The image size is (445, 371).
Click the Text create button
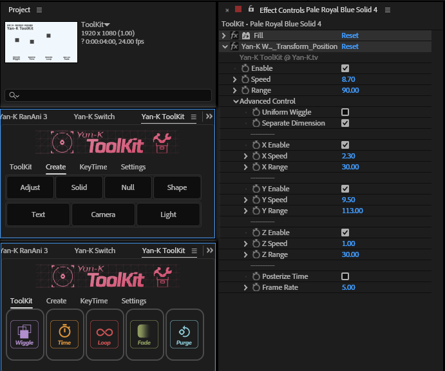click(38, 214)
